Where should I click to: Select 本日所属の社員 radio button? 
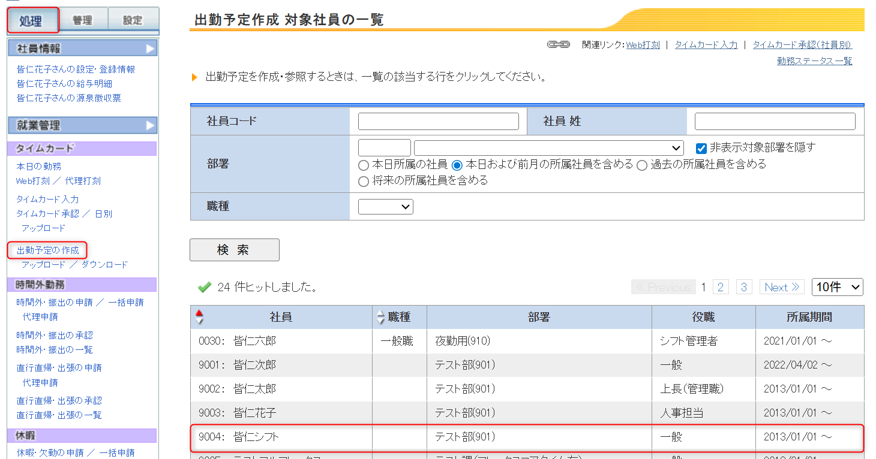point(364,165)
